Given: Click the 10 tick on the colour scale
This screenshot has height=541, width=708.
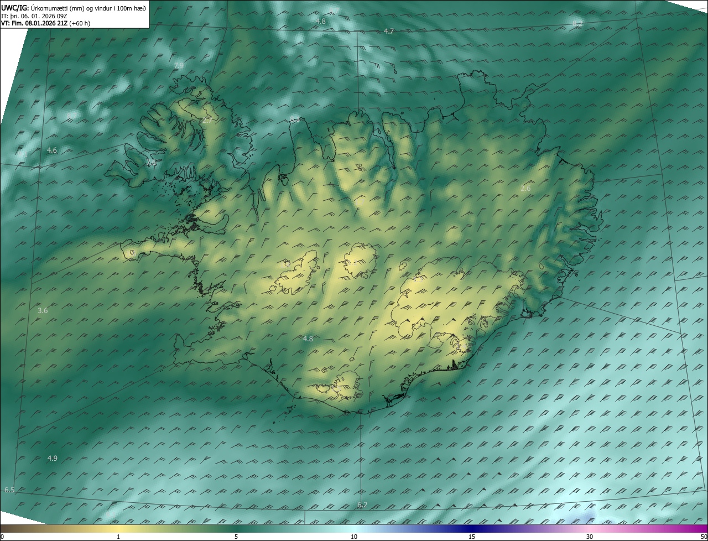Looking at the screenshot, I should click(x=354, y=537).
